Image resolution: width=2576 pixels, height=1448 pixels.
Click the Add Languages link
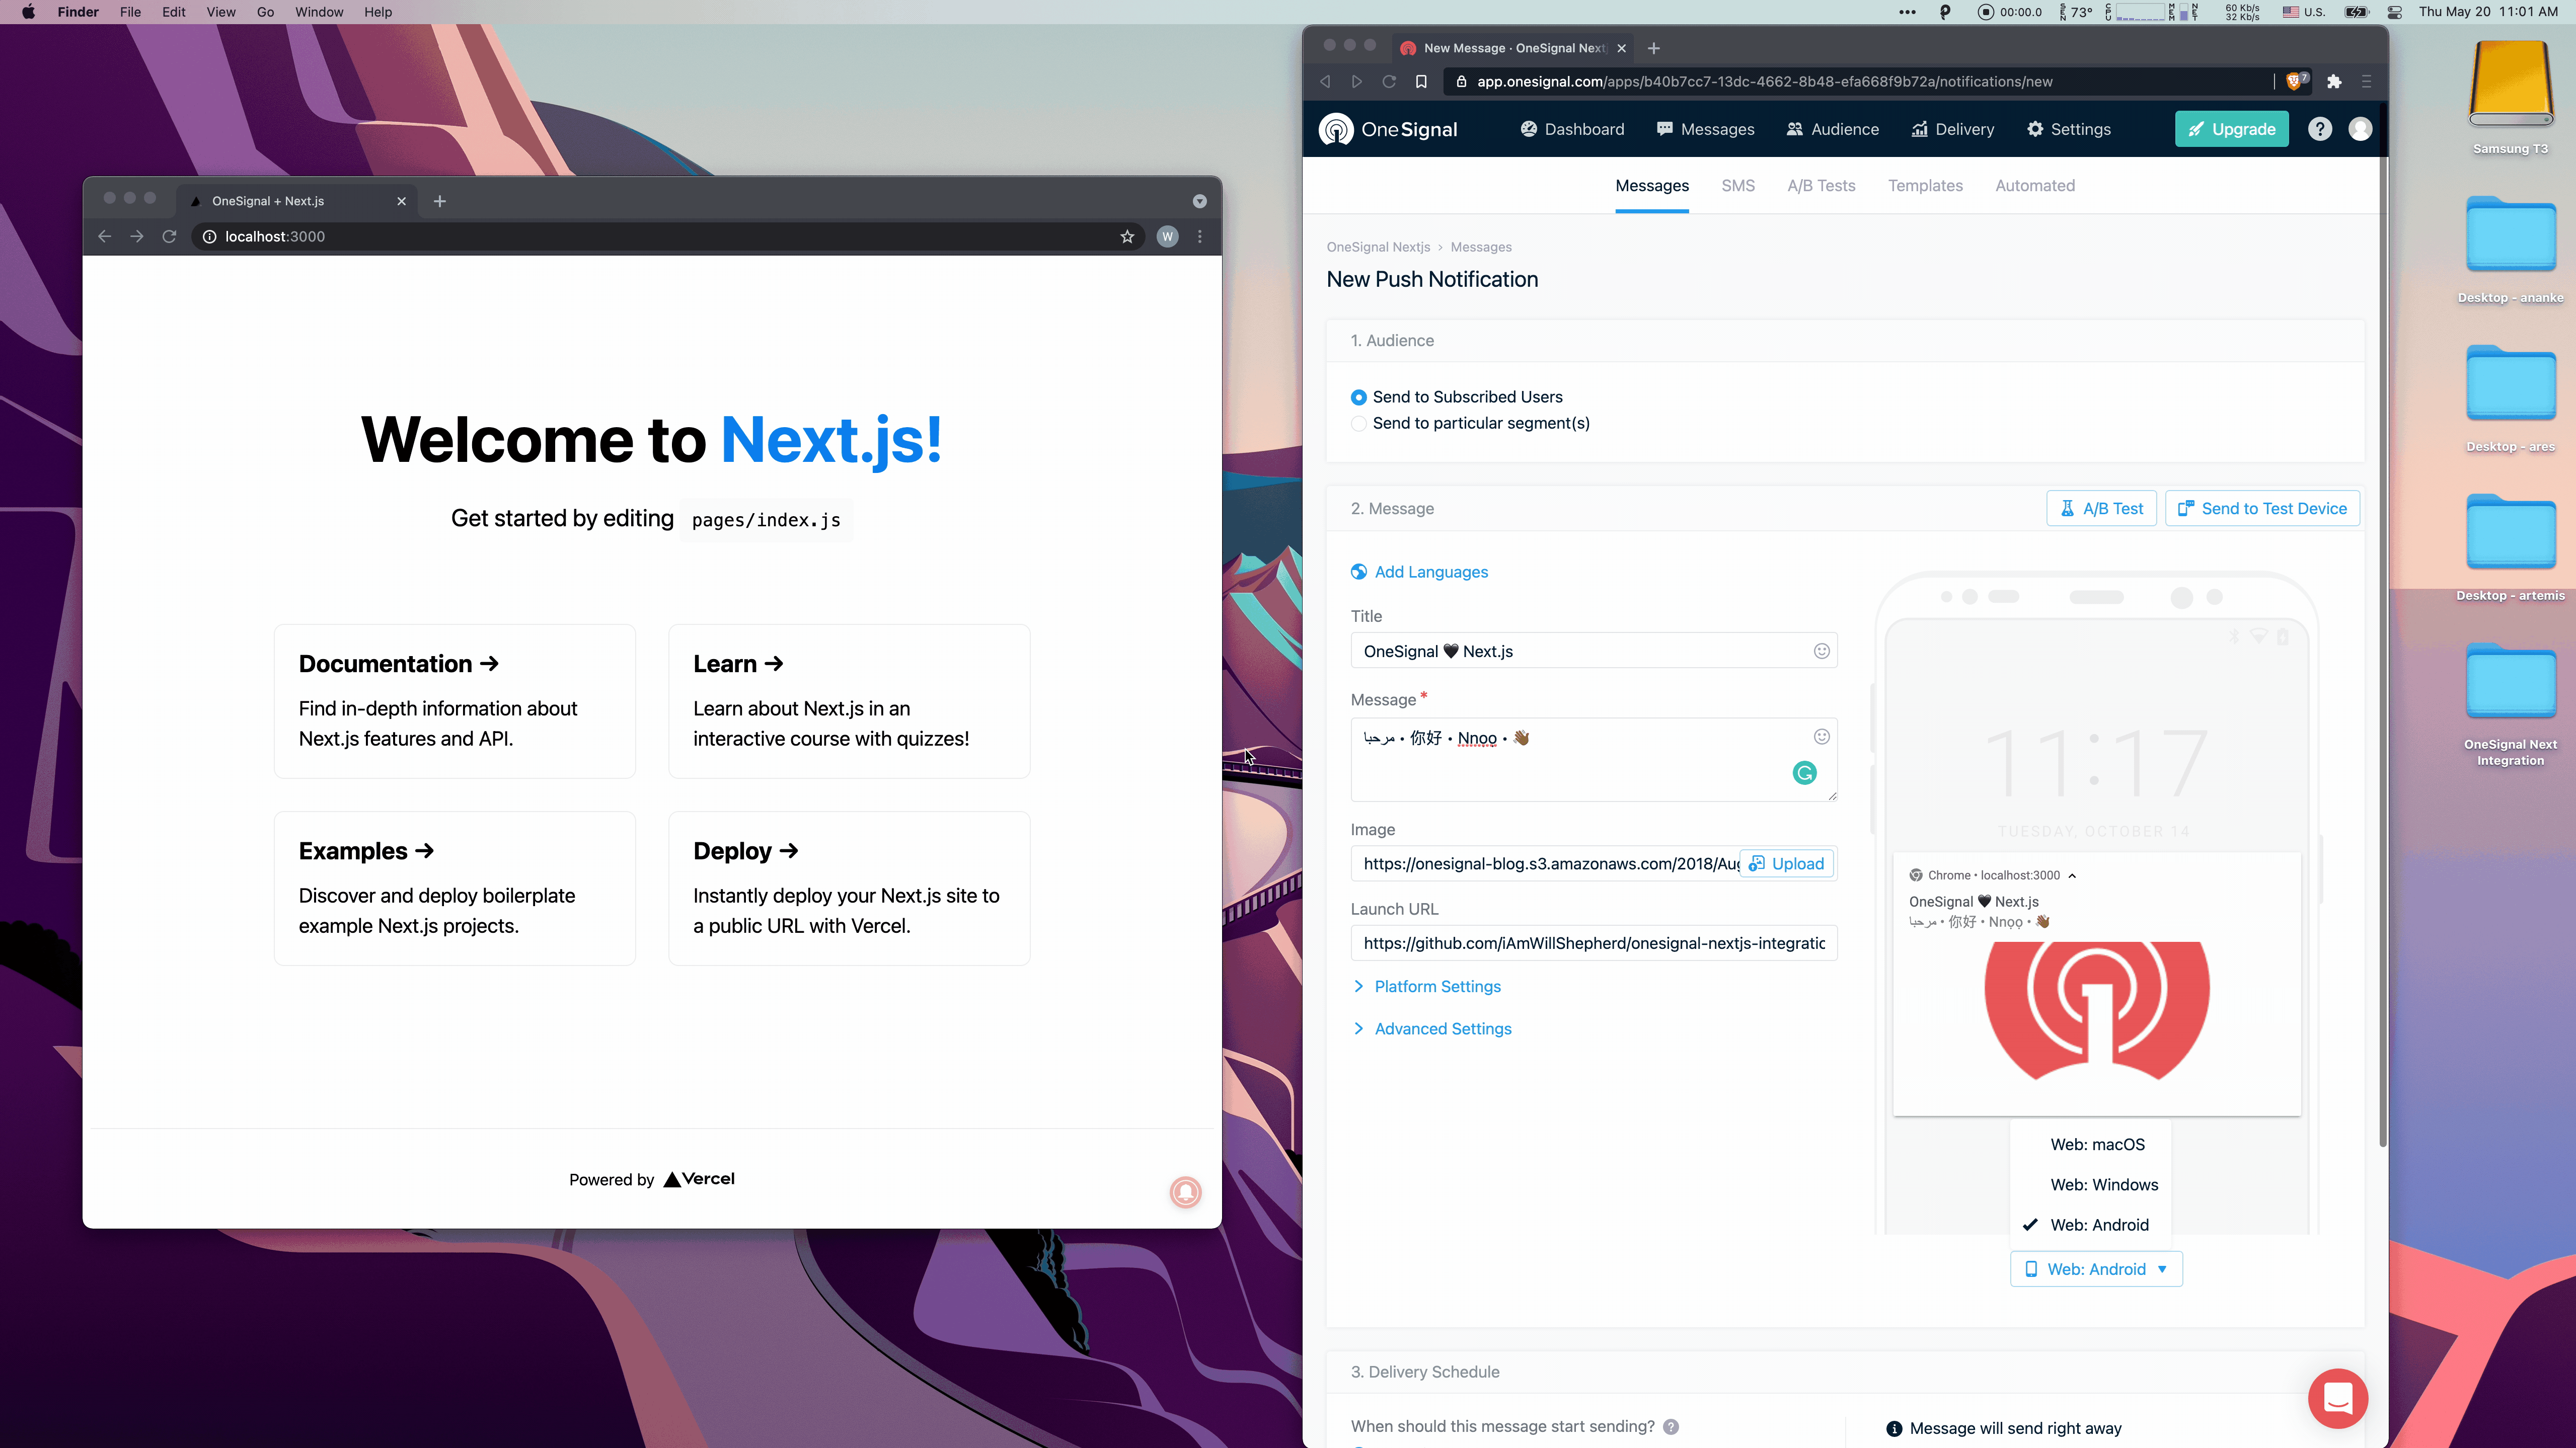tap(1419, 572)
